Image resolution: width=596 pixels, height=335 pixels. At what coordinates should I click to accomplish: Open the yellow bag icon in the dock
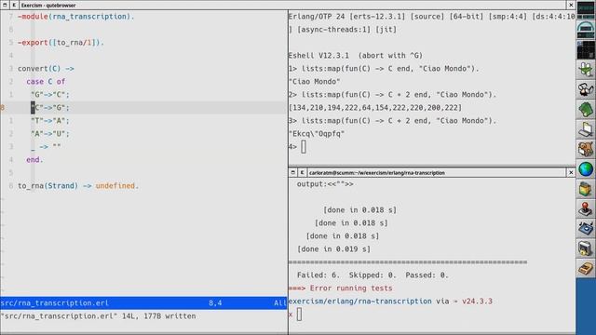pos(586,189)
